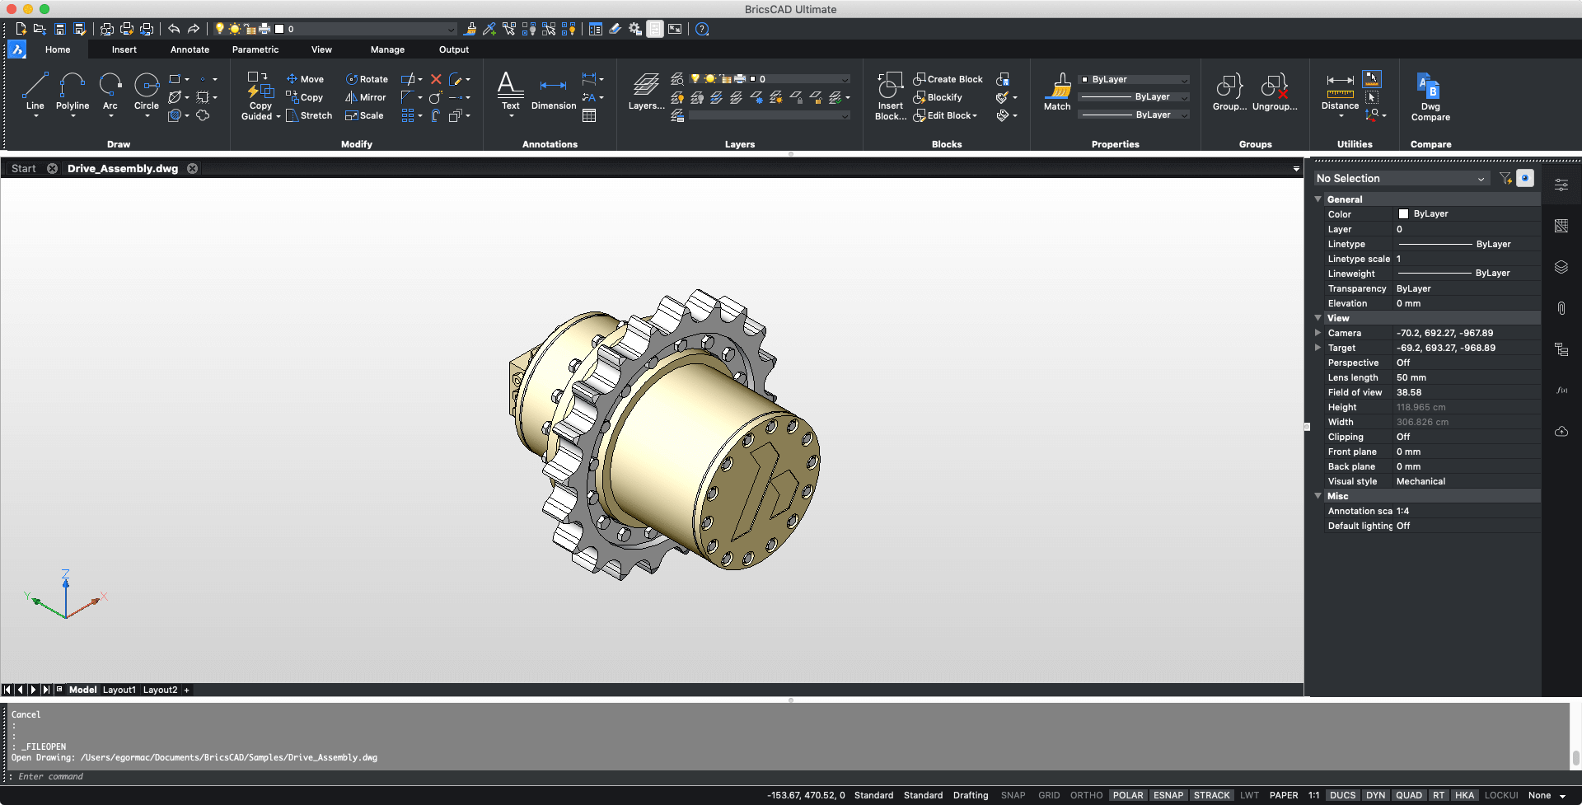Activate the Move tool

305,78
